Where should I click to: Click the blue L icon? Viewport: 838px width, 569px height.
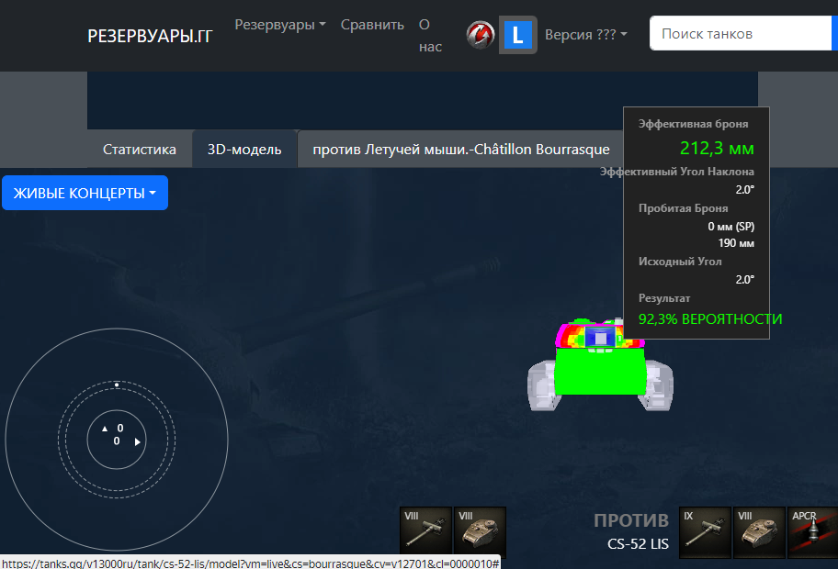tap(518, 35)
